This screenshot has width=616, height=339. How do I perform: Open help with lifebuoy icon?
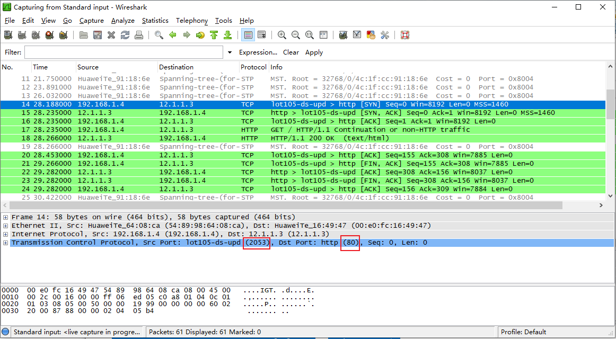404,35
